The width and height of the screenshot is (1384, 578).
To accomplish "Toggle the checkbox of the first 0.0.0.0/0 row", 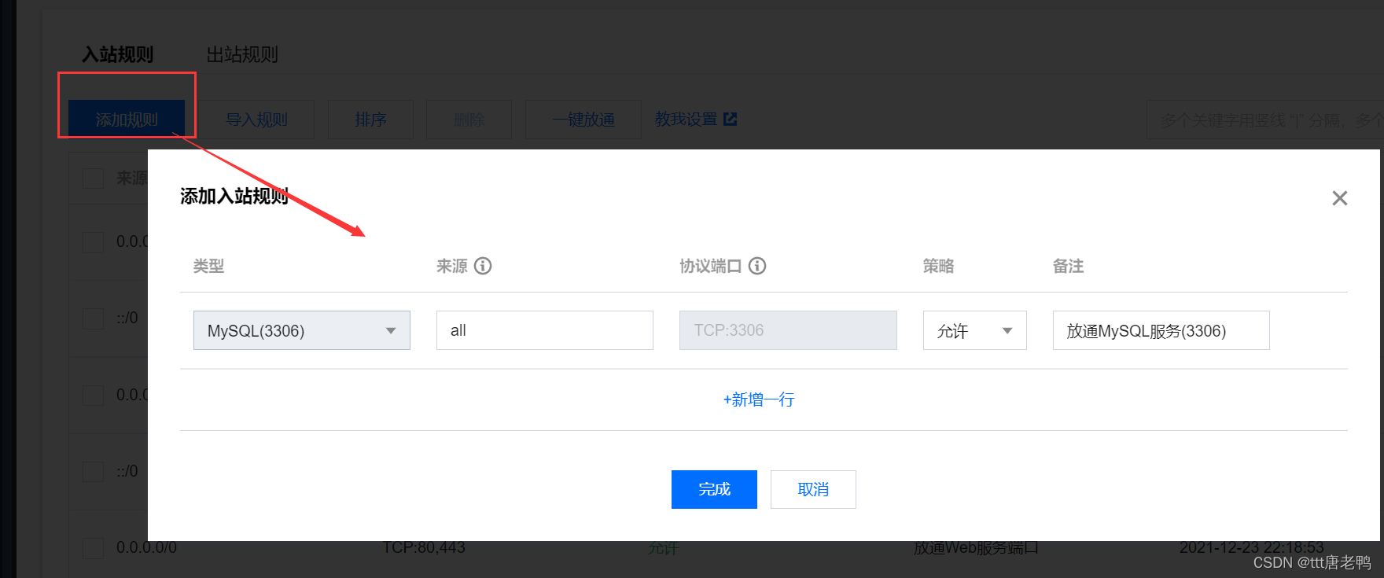I will click(94, 241).
